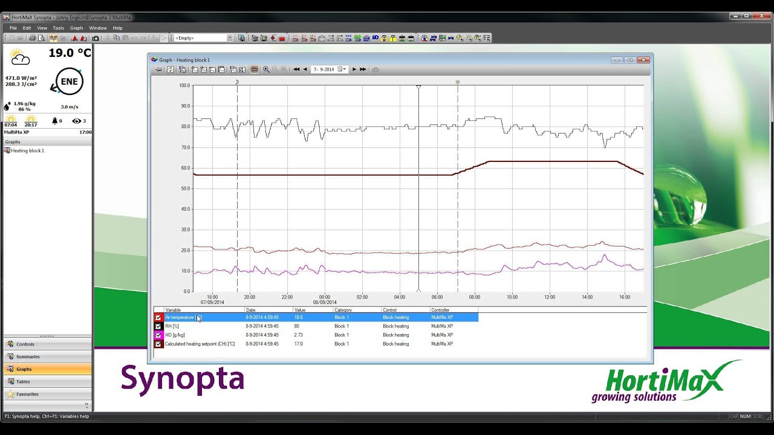Click the camera snapshot icon in main toolbar
Viewport: 774px width, 435px height.
(95, 38)
